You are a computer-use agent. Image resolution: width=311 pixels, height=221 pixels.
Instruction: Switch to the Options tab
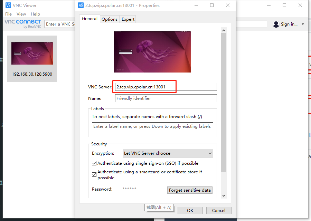(x=110, y=19)
